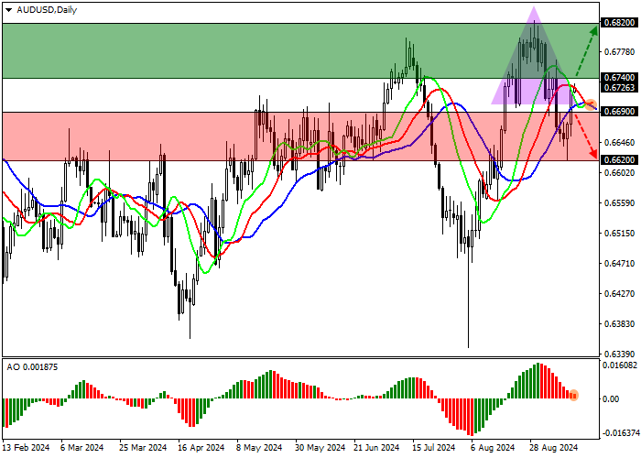This screenshot has height=458, width=641.
Task: Click the current price 0.67263 label
Action: pos(619,88)
